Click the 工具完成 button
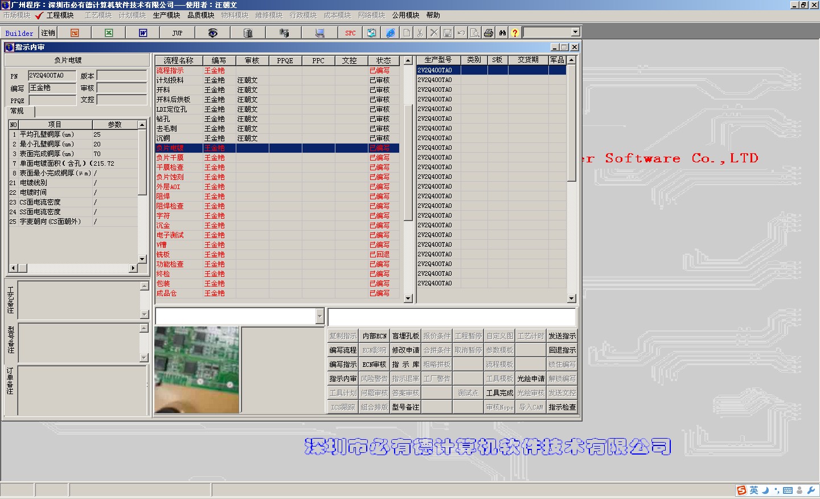This screenshot has height=499, width=820. 499,393
